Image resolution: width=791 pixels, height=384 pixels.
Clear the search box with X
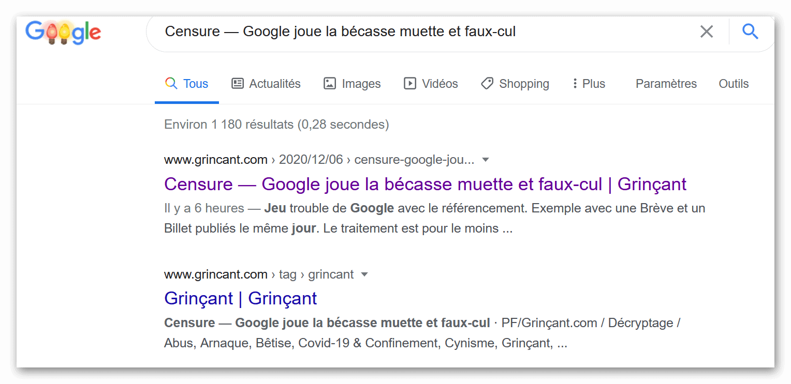(706, 32)
